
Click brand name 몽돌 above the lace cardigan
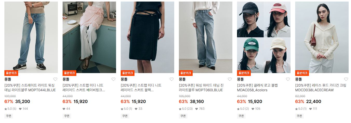click(299, 79)
